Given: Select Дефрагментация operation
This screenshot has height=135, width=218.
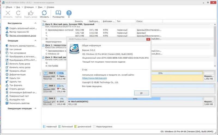Looking at the screenshot, I should 16,75.
